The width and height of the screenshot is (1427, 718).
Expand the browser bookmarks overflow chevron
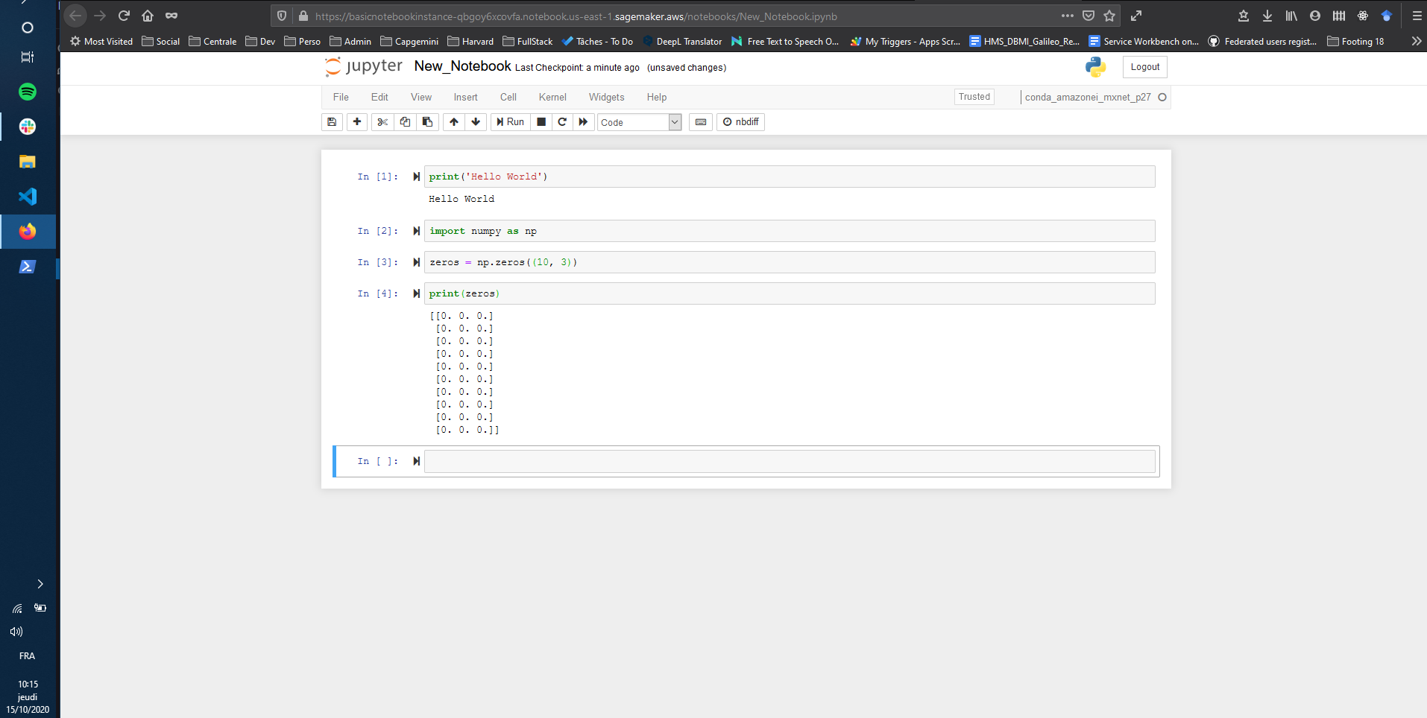[x=1416, y=41]
